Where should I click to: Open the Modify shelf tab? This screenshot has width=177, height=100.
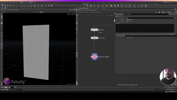click(x=8, y=4)
